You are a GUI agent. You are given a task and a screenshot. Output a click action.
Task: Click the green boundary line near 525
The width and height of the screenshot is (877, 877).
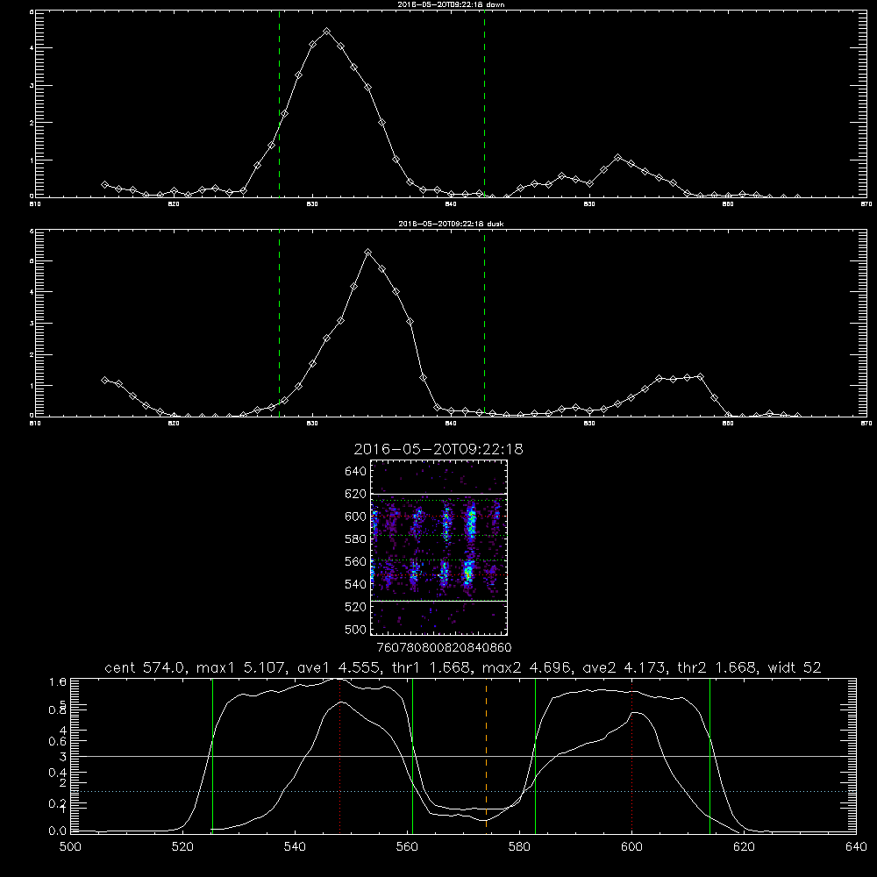coord(212,755)
